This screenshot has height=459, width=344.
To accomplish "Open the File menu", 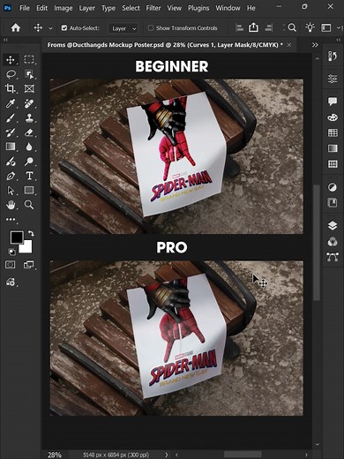I will (x=25, y=8).
